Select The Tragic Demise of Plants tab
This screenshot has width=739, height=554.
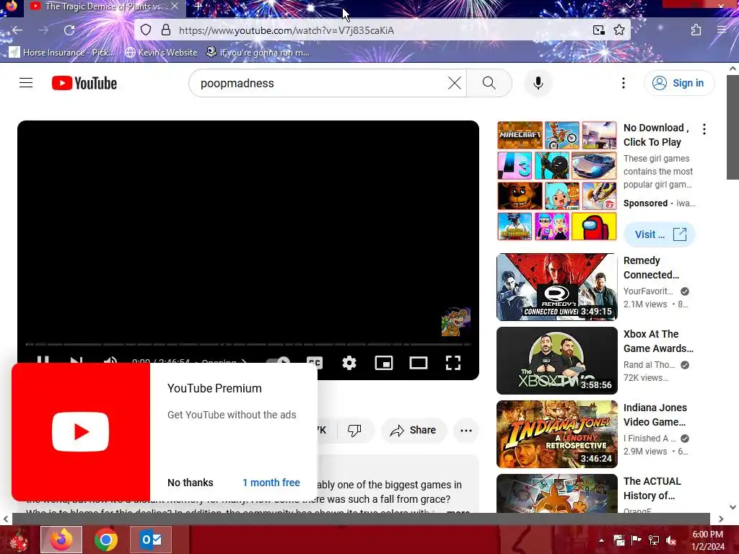tap(104, 6)
